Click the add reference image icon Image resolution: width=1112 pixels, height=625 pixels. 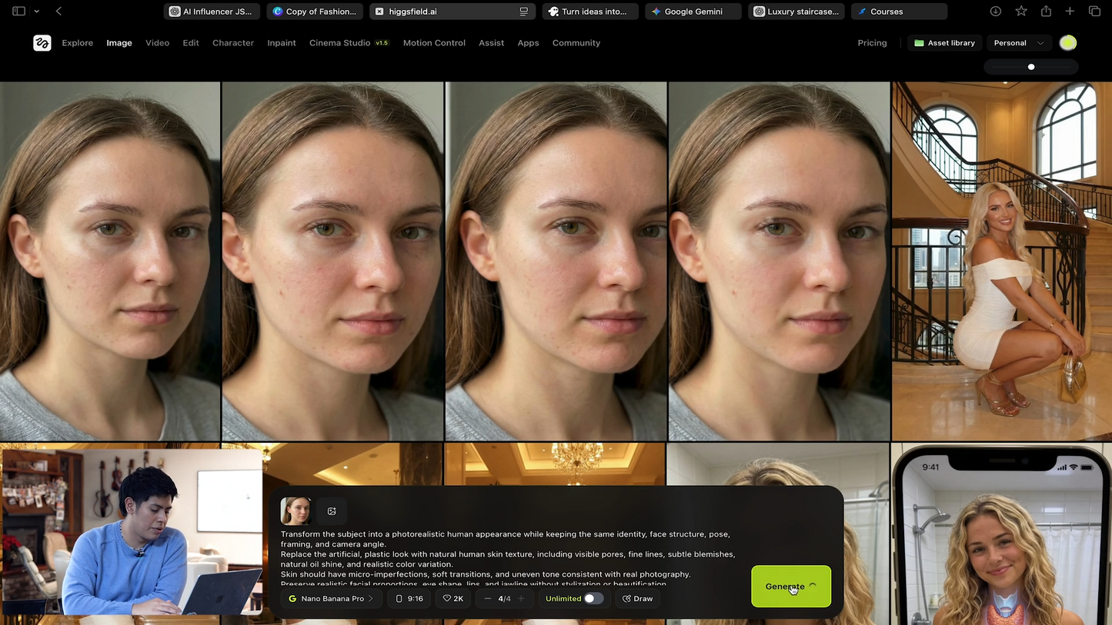point(332,511)
